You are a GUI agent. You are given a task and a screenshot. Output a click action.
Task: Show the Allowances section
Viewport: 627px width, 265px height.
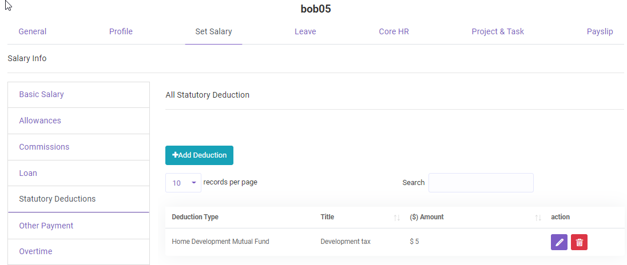point(40,121)
